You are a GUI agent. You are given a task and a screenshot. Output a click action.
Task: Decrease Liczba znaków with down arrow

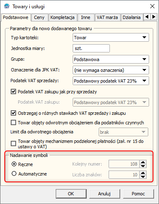143,177
